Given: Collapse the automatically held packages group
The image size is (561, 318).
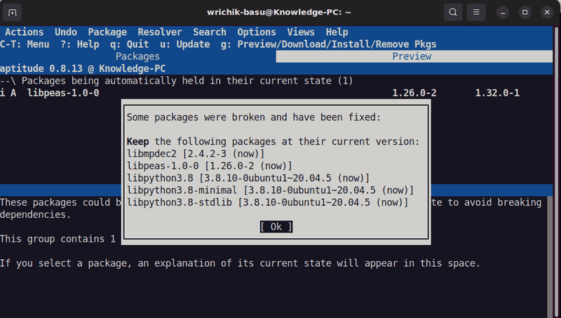Looking at the screenshot, I should click(x=7, y=81).
